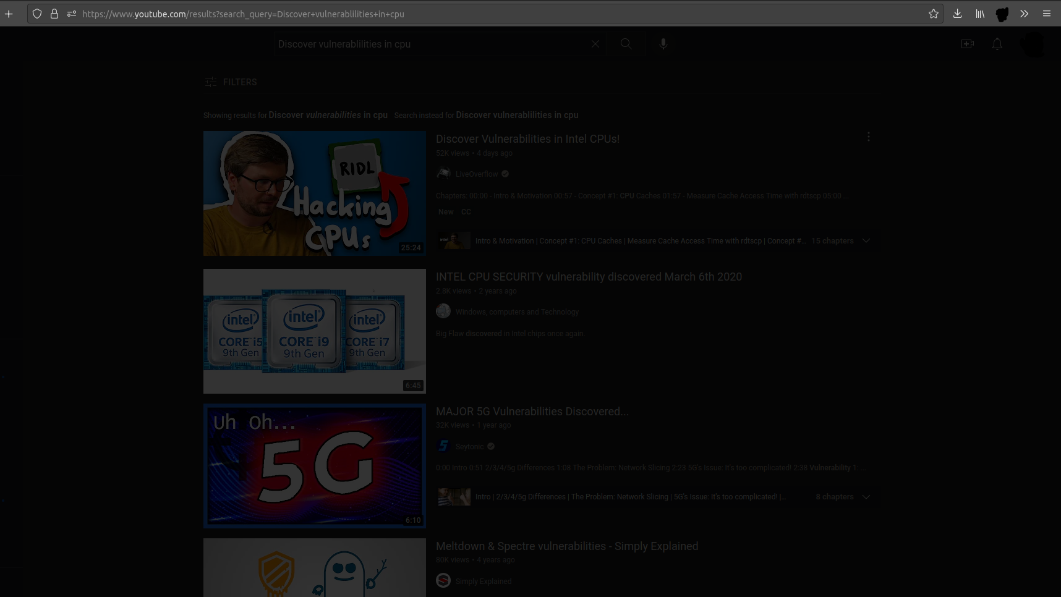
Task: Open the browser Downloads icon
Action: 957,14
